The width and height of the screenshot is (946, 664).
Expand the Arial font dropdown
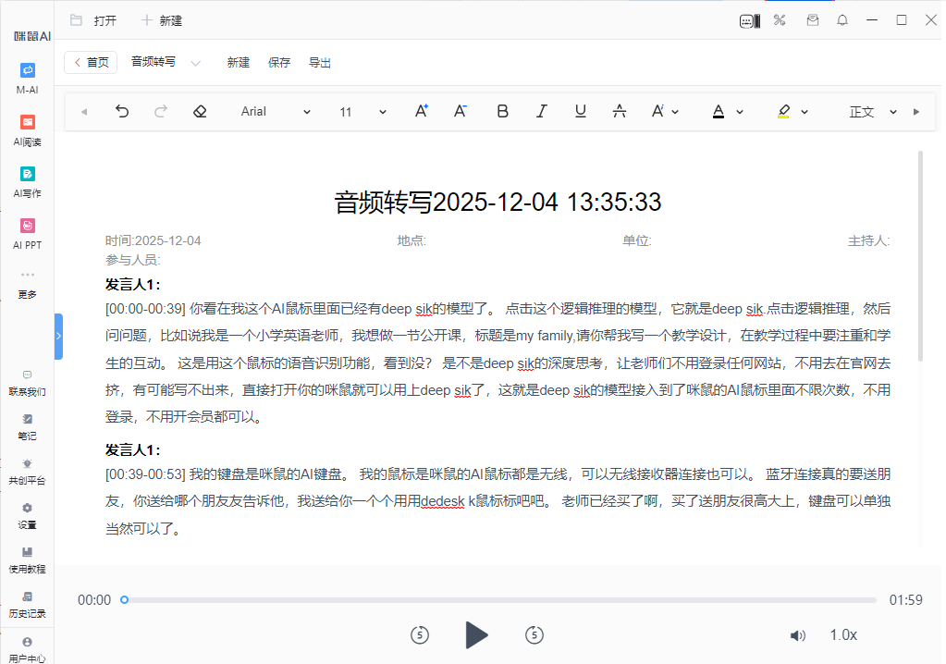pyautogui.click(x=276, y=112)
